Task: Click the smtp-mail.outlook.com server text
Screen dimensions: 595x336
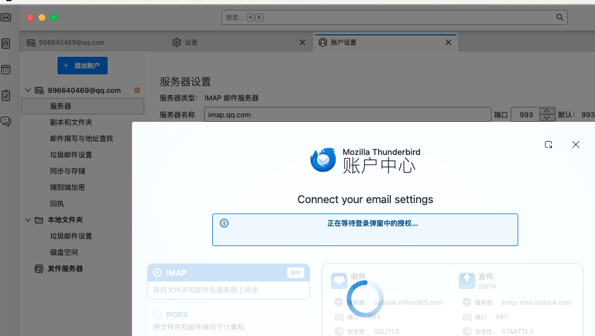Action: (x=536, y=302)
